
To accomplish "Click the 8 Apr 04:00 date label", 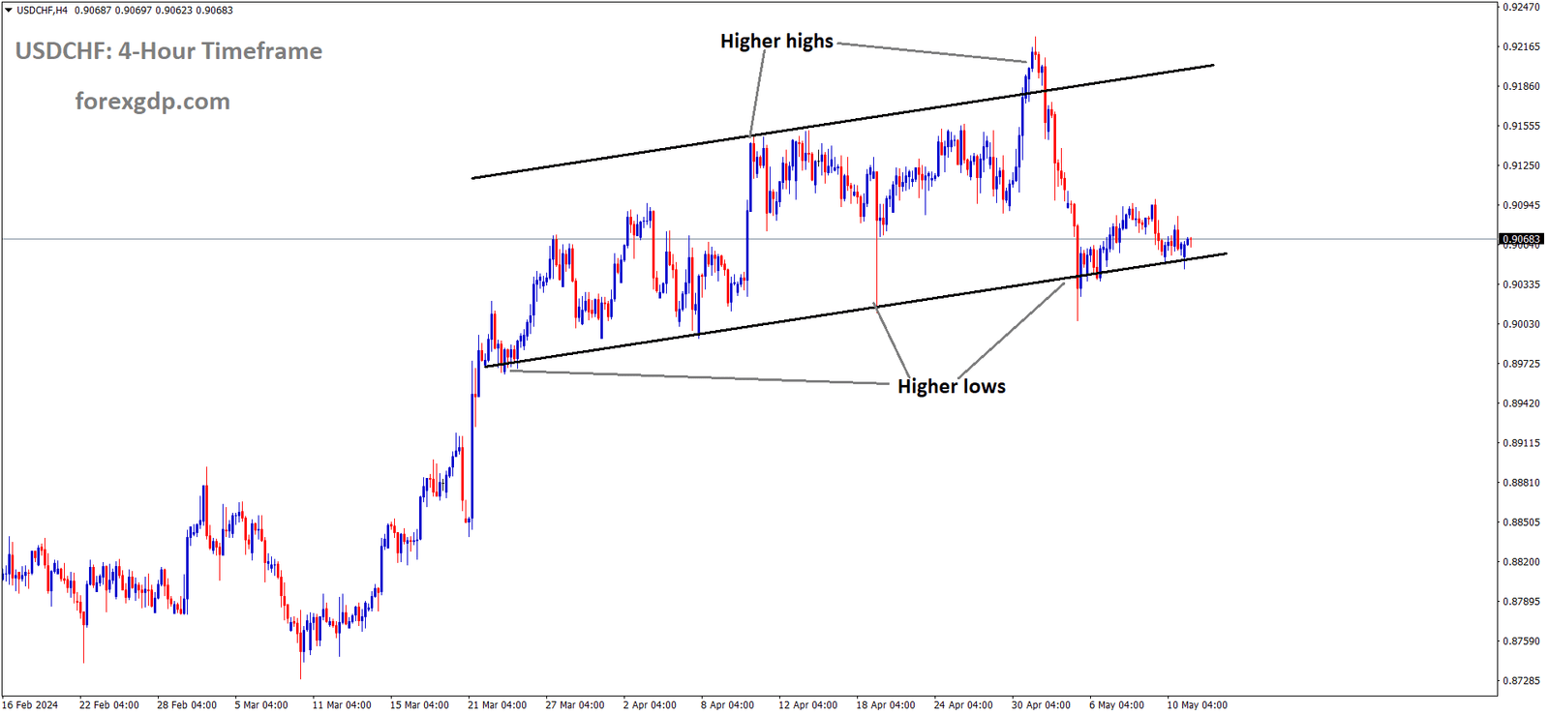I will [x=727, y=705].
